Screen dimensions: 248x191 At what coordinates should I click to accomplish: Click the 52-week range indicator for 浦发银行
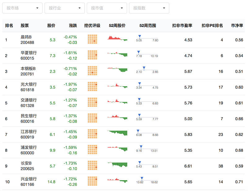(147, 149)
